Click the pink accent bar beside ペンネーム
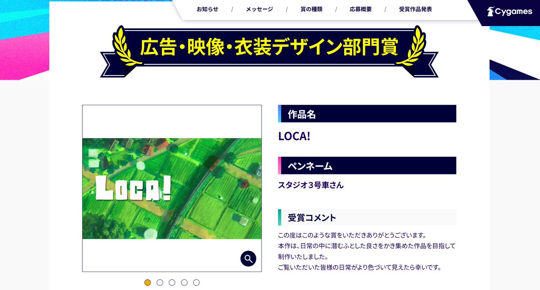Screen dimensions: 540x290 pyautogui.click(x=279, y=166)
